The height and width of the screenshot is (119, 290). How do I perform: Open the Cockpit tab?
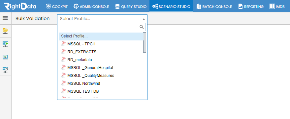(57, 7)
